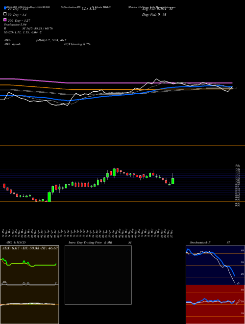Open the ADX green line chart panel

click(x=29, y=265)
